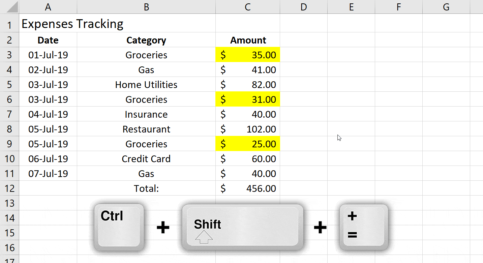Select column A header
The image size is (483, 263).
click(x=48, y=7)
